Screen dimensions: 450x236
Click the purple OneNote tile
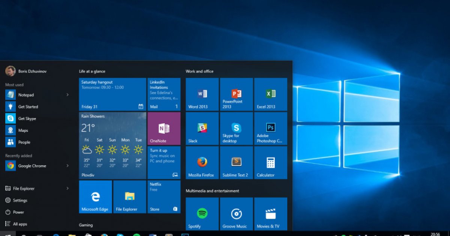[x=164, y=128]
